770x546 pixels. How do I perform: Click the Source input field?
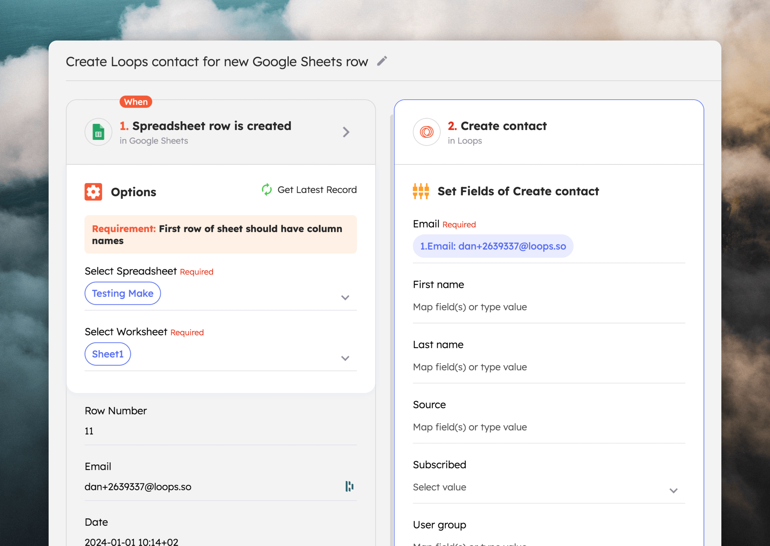[x=549, y=427]
